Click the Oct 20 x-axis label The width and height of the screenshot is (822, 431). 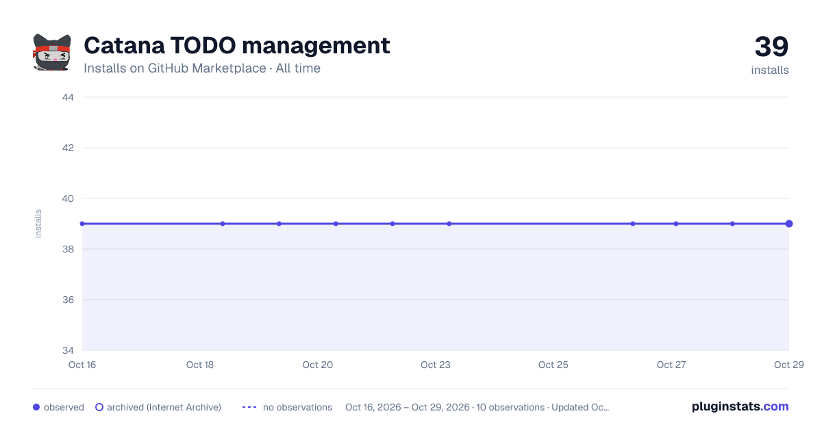coord(318,365)
